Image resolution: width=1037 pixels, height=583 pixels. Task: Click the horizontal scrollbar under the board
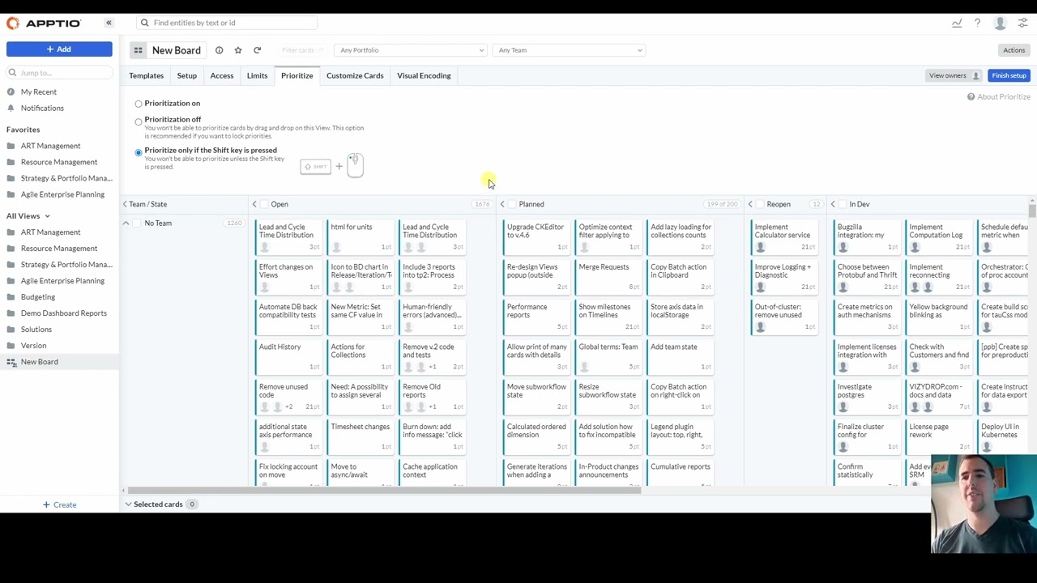pyautogui.click(x=382, y=491)
